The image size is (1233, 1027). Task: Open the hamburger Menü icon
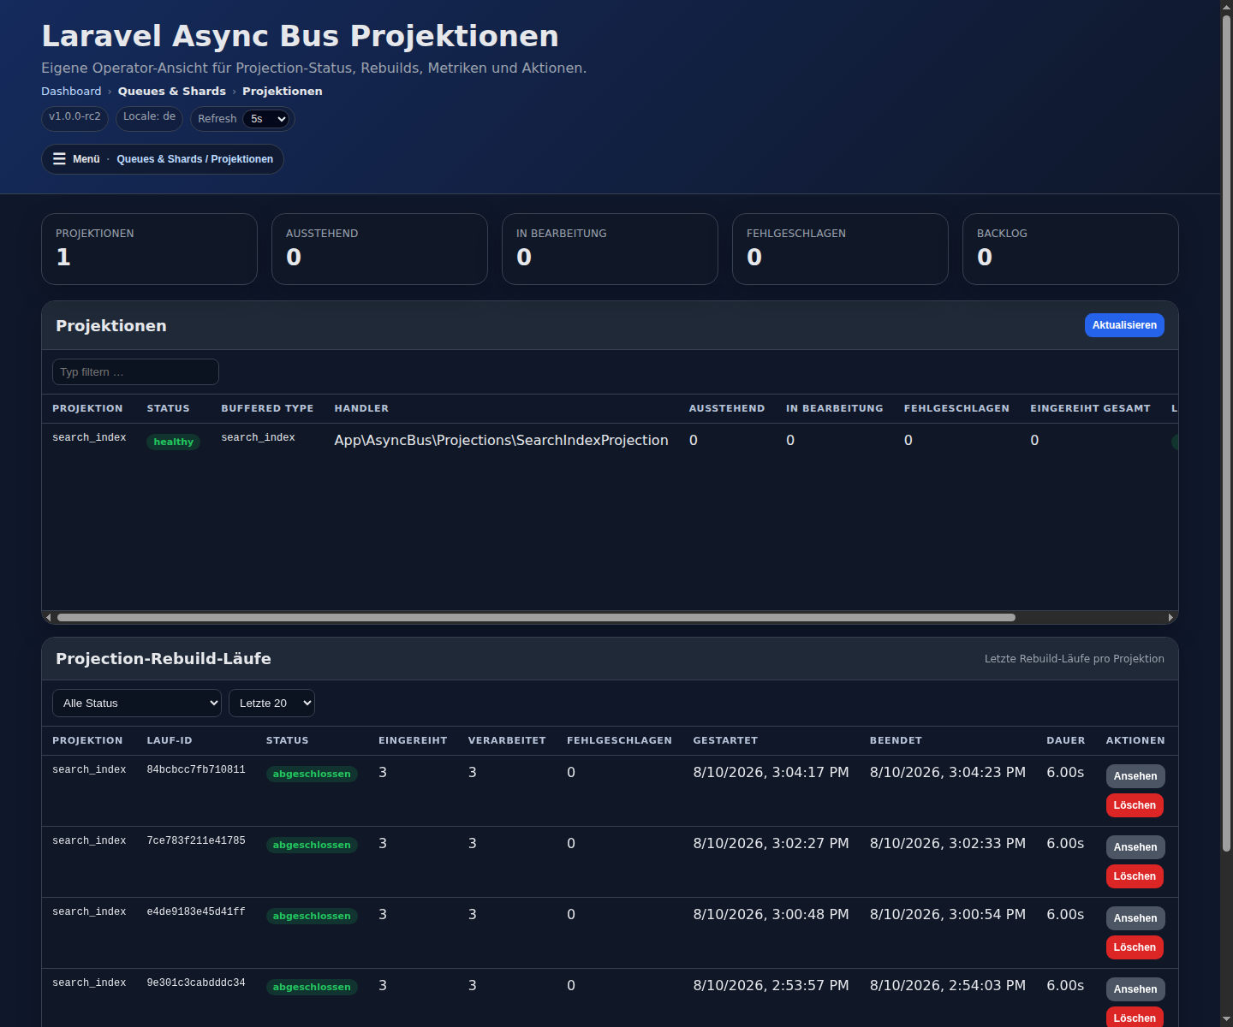coord(59,159)
